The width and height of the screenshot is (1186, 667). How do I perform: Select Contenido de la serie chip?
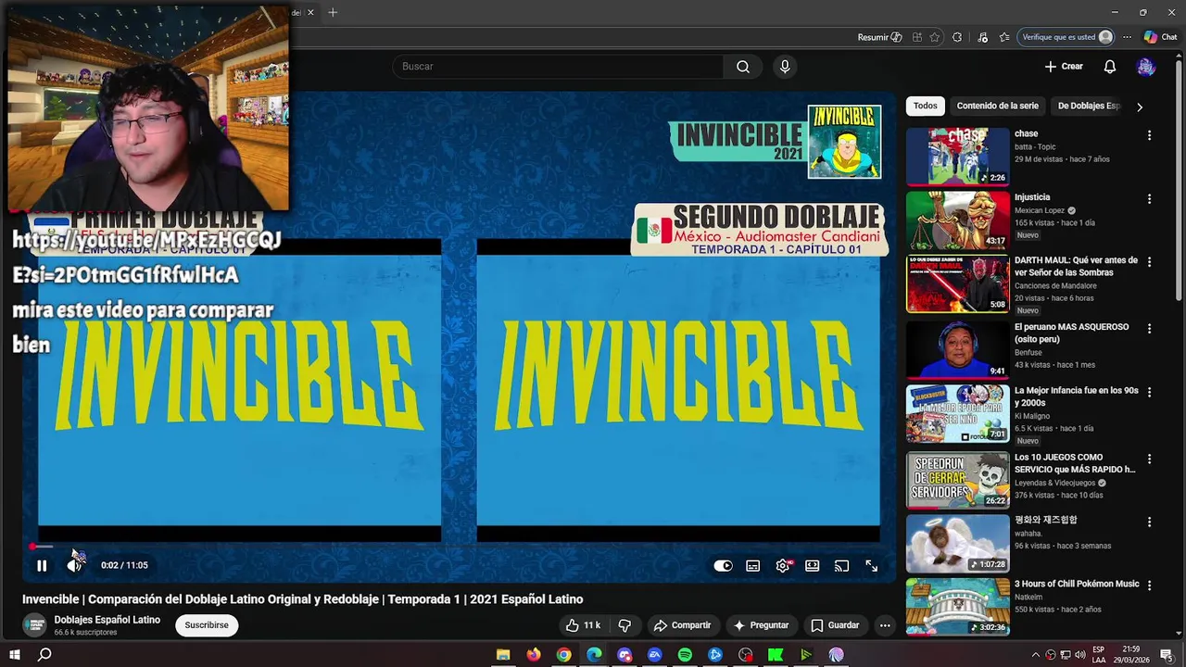[997, 106]
